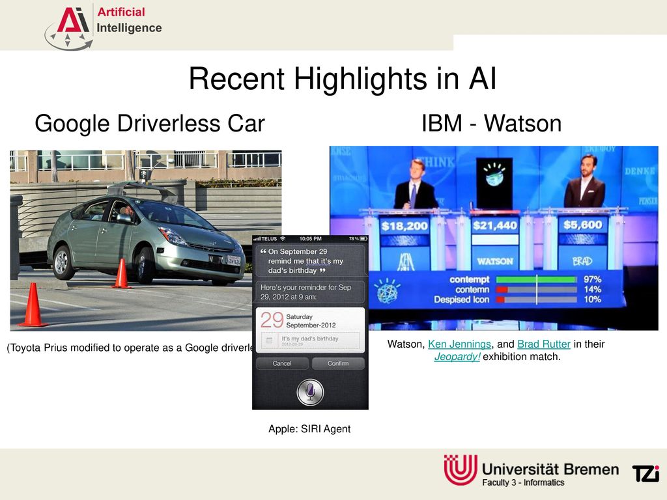Tap the battery icon in iPhone status bar
Viewport: 667px width, 500px height.
pos(363,239)
